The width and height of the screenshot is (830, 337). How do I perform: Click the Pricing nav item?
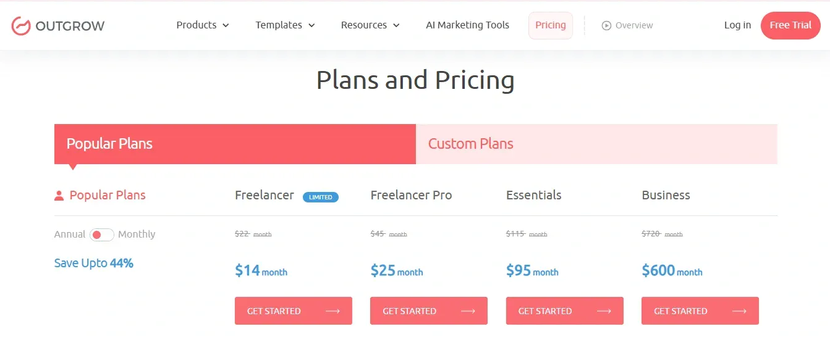coord(551,25)
